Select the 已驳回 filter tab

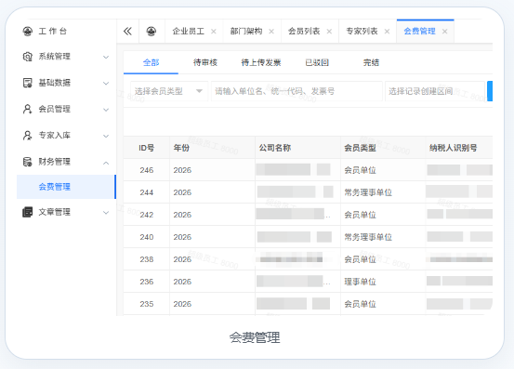[x=317, y=62]
